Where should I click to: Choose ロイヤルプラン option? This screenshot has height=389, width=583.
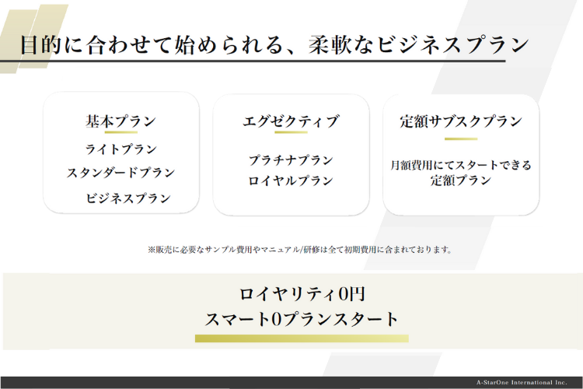(x=291, y=180)
